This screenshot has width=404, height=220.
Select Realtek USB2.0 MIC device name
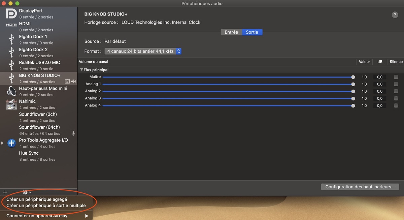40,62
